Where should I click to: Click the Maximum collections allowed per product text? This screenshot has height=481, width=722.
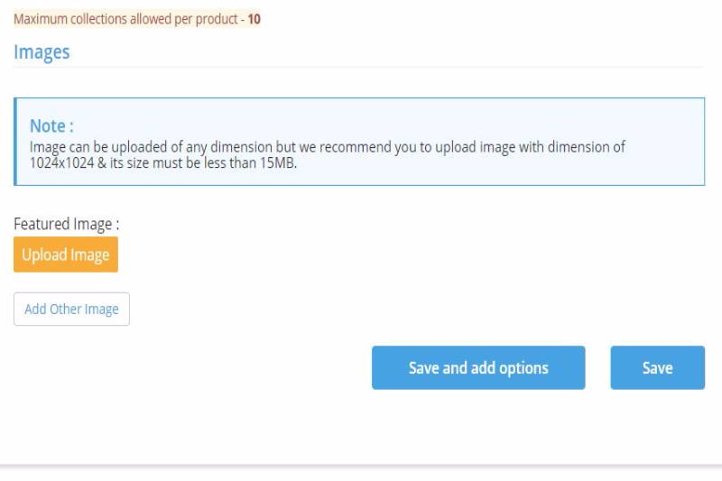(125, 19)
